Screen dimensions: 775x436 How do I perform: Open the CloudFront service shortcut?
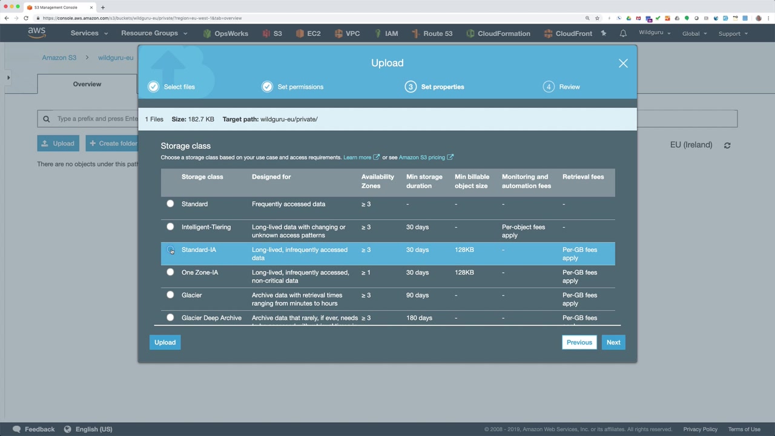click(568, 33)
